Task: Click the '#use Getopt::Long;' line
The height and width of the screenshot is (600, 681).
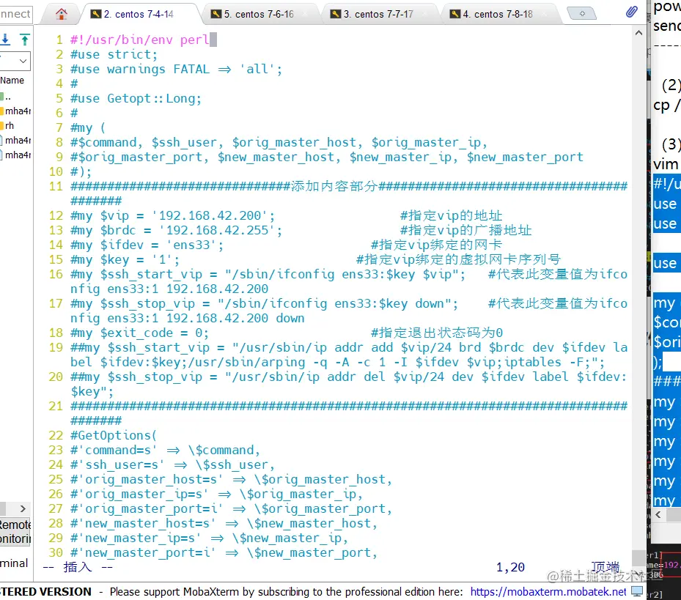Action: pyautogui.click(x=136, y=99)
